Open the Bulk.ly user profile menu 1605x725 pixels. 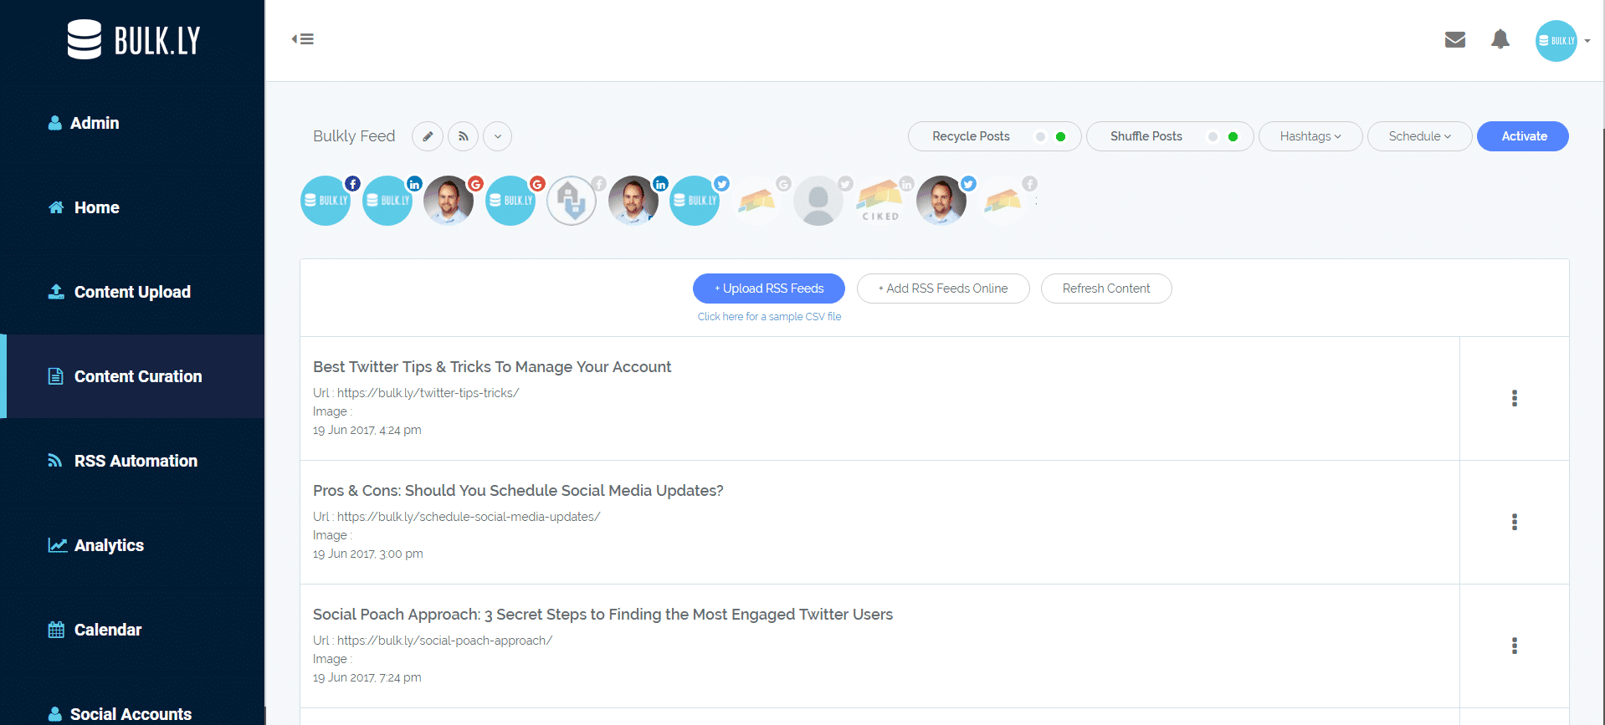point(1561,40)
